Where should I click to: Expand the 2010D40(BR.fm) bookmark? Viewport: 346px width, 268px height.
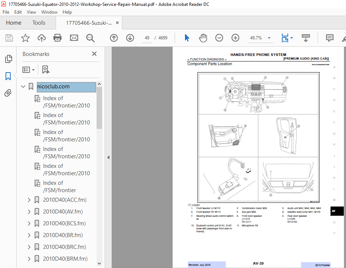(29, 235)
